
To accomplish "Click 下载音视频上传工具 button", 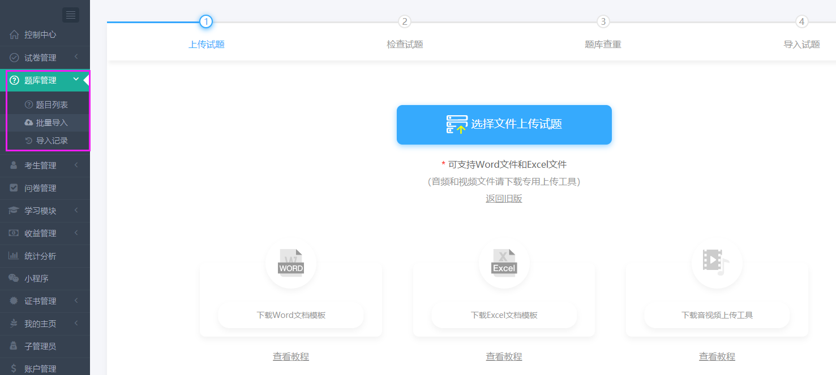I will click(717, 315).
